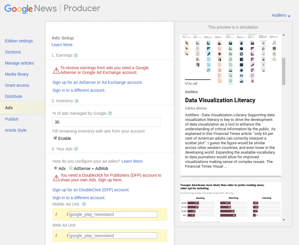This screenshot has width=299, height=245.
Task: Switch to the Publish section
Action: tap(12, 119)
